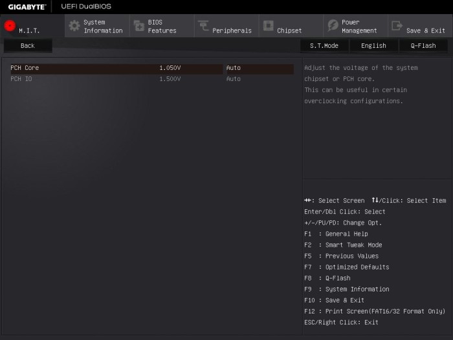
Task: Click the Back button
Action: [28, 46]
